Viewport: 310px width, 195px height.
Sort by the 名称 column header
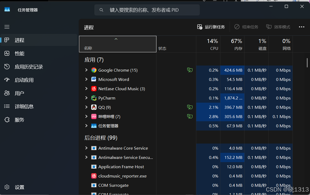(118, 44)
